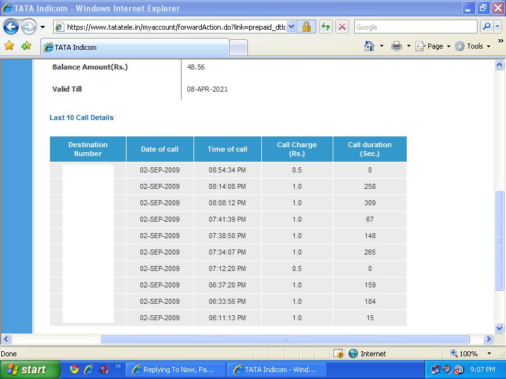Click the popup blocker status icon
Screen dimensions: 506x379
tap(338, 354)
